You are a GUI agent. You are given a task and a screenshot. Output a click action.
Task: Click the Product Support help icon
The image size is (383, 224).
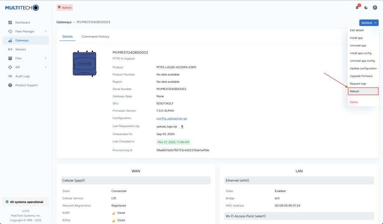pos(10,85)
